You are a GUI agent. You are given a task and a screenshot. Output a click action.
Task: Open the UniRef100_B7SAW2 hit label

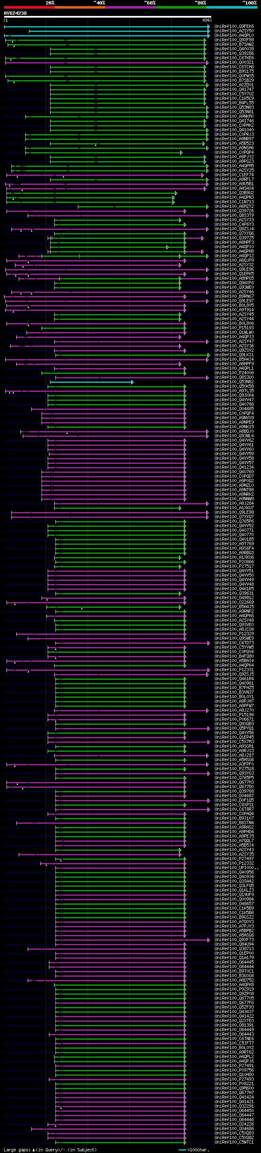point(234,44)
